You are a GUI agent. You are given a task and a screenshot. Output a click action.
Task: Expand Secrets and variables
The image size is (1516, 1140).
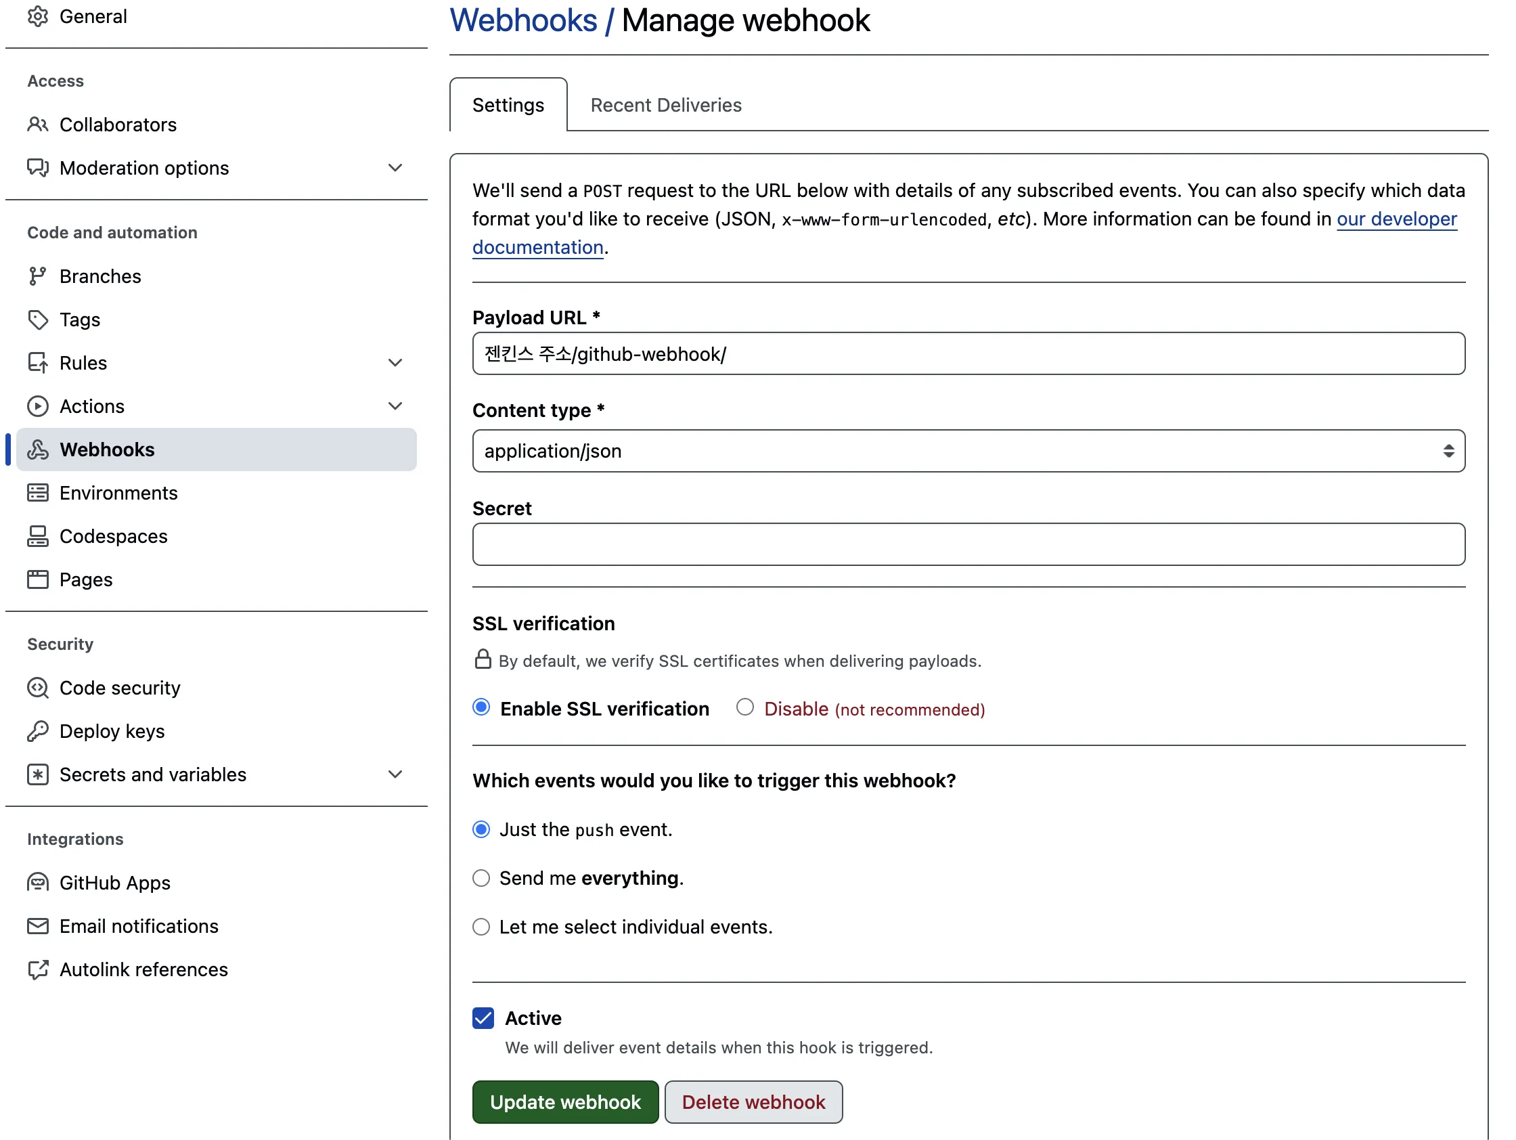pos(396,774)
